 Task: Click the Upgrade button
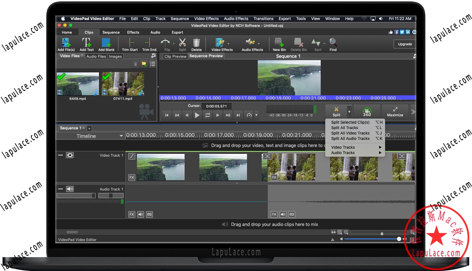(404, 44)
